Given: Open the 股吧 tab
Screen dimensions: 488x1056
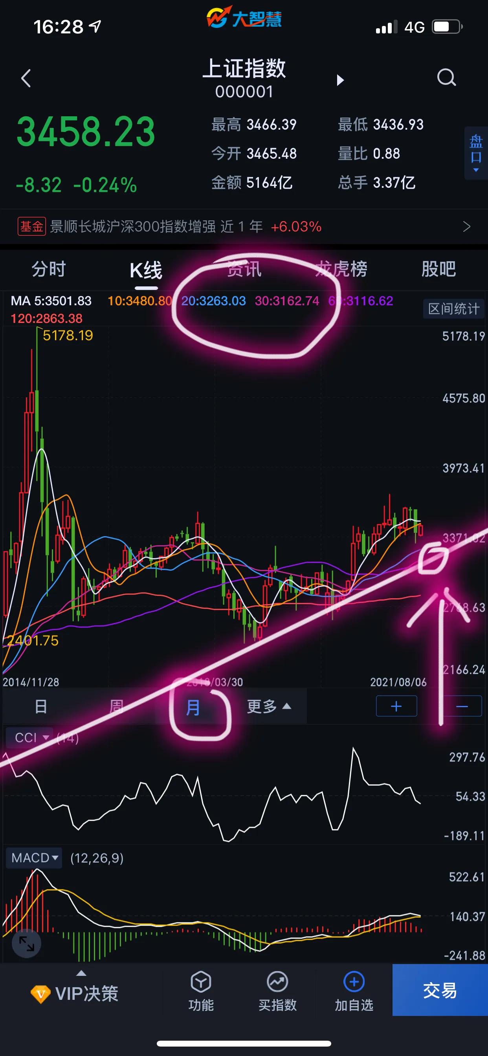Looking at the screenshot, I should pyautogui.click(x=438, y=269).
